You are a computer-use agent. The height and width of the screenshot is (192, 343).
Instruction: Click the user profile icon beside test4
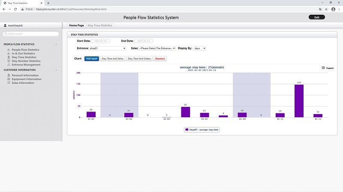pos(5,26)
